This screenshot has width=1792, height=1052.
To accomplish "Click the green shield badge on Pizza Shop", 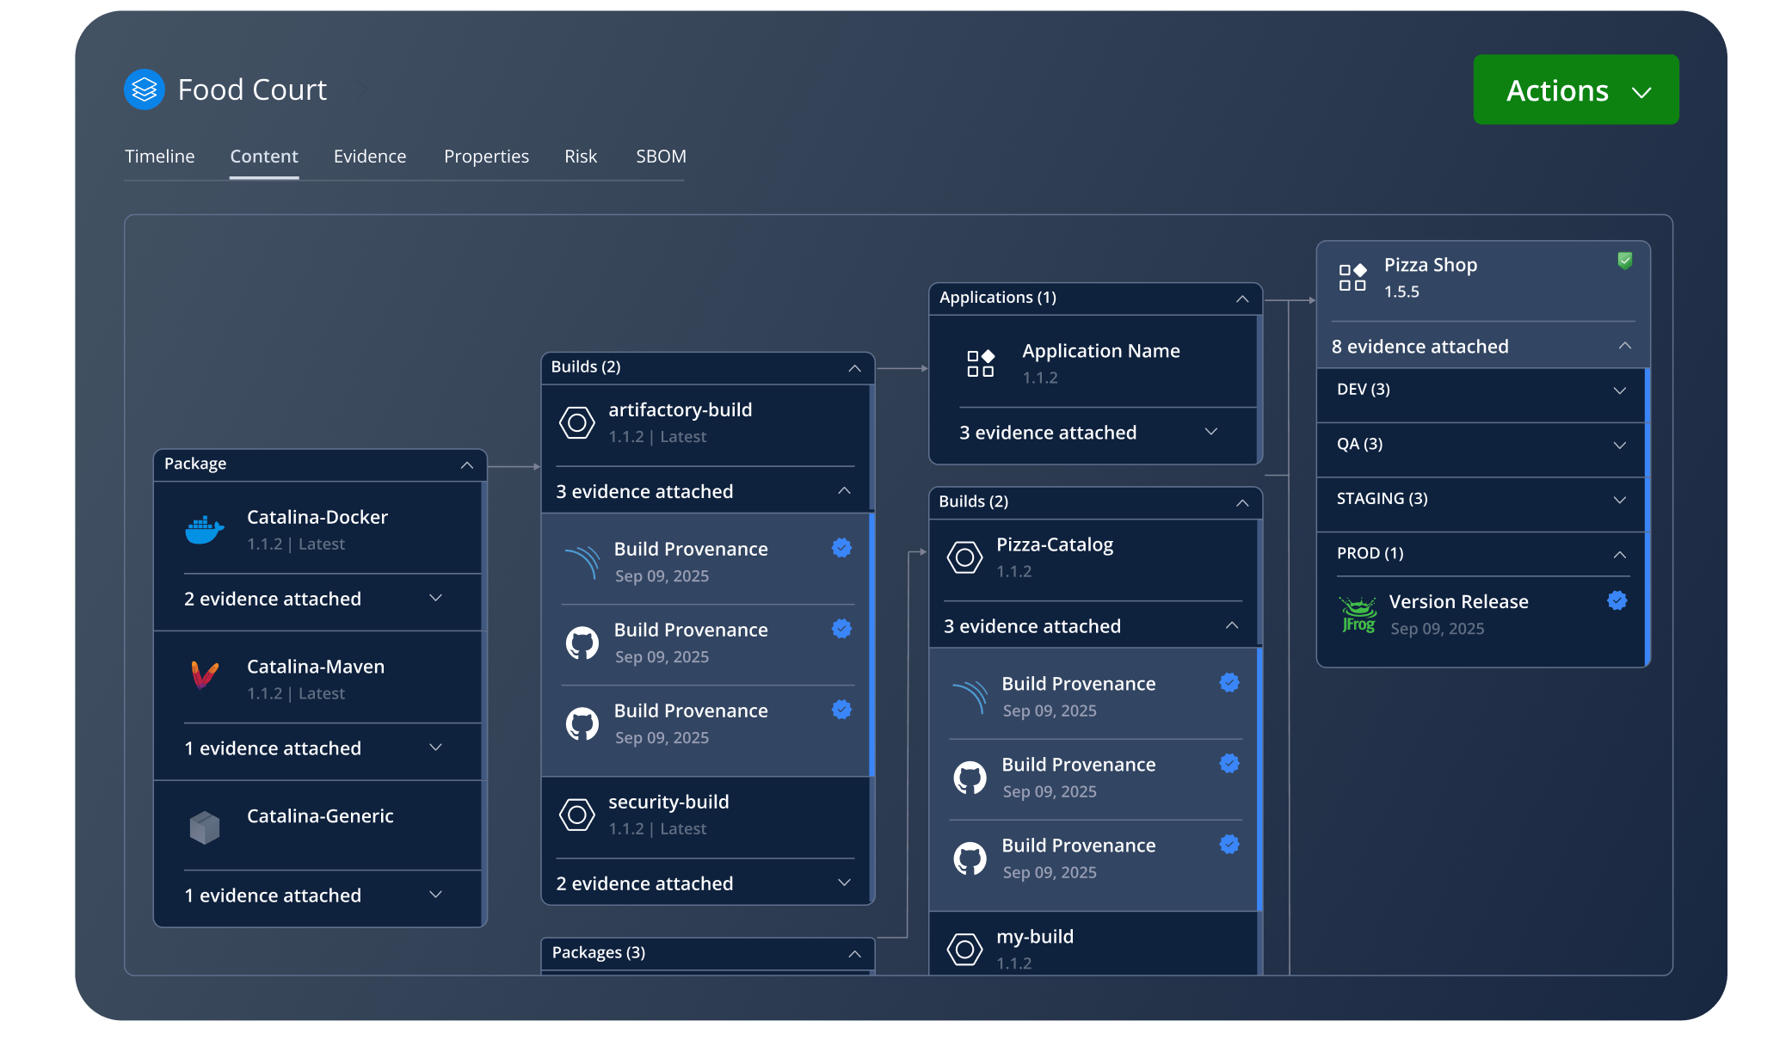I will [1624, 261].
